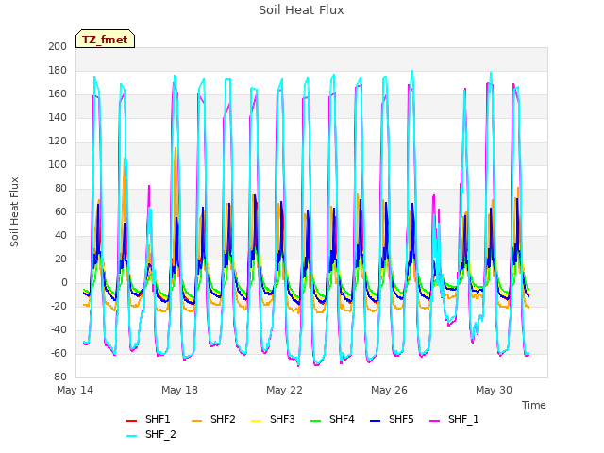The width and height of the screenshot is (604, 453).
Task: Click the 80 y-axis tick label
Action: pyautogui.click(x=60, y=189)
